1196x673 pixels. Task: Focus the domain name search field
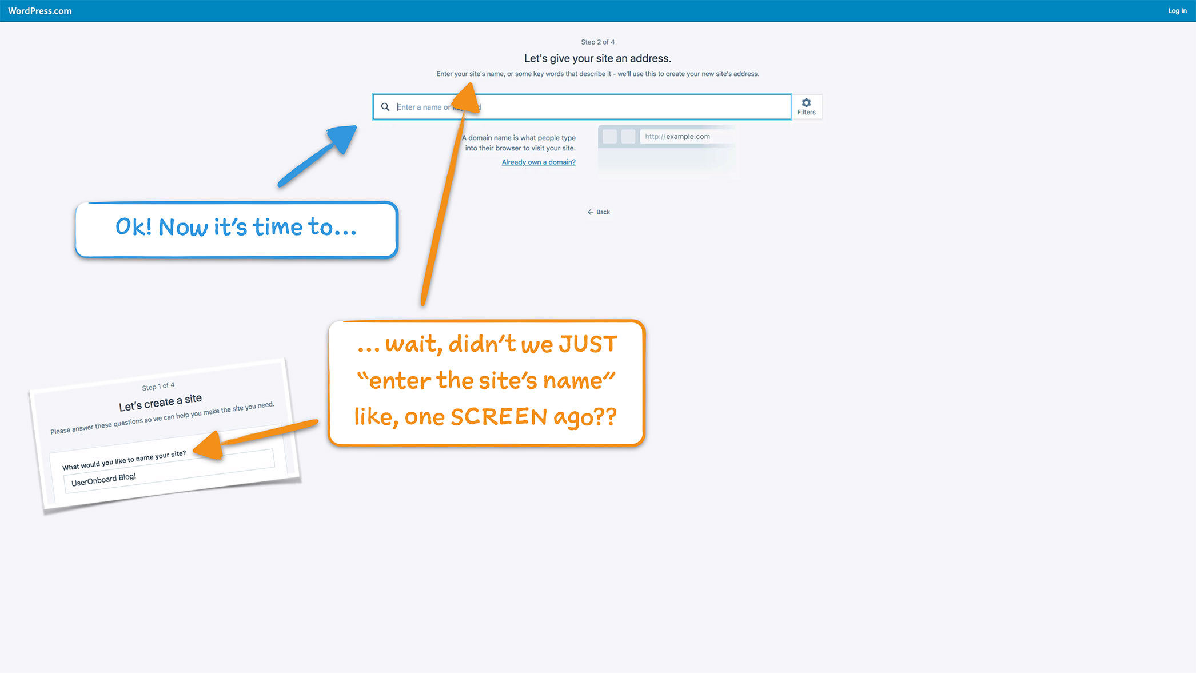(629, 107)
